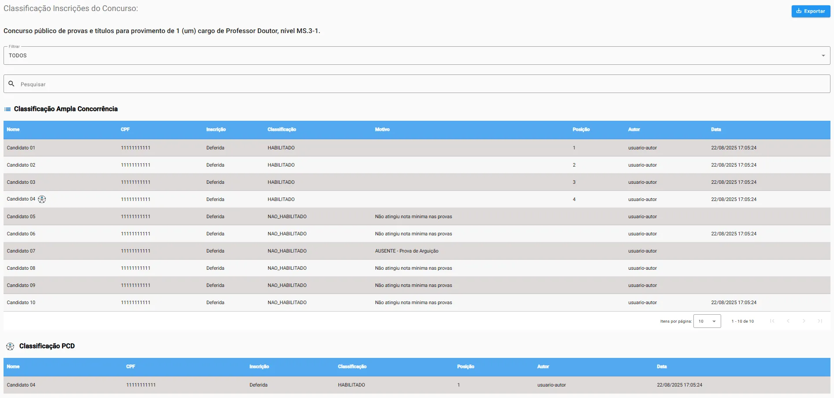Screen dimensions: 834x398
Task: Click the Data column header in PCD table
Action: pyautogui.click(x=662, y=367)
